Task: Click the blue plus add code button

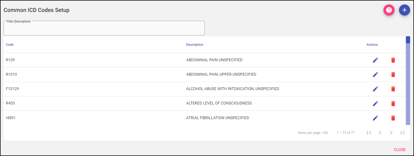Action: click(405, 10)
